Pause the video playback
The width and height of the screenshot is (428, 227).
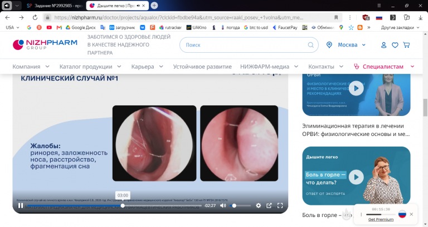point(21,206)
